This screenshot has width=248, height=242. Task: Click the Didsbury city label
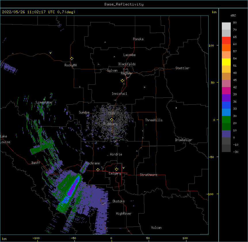(x=110, y=124)
